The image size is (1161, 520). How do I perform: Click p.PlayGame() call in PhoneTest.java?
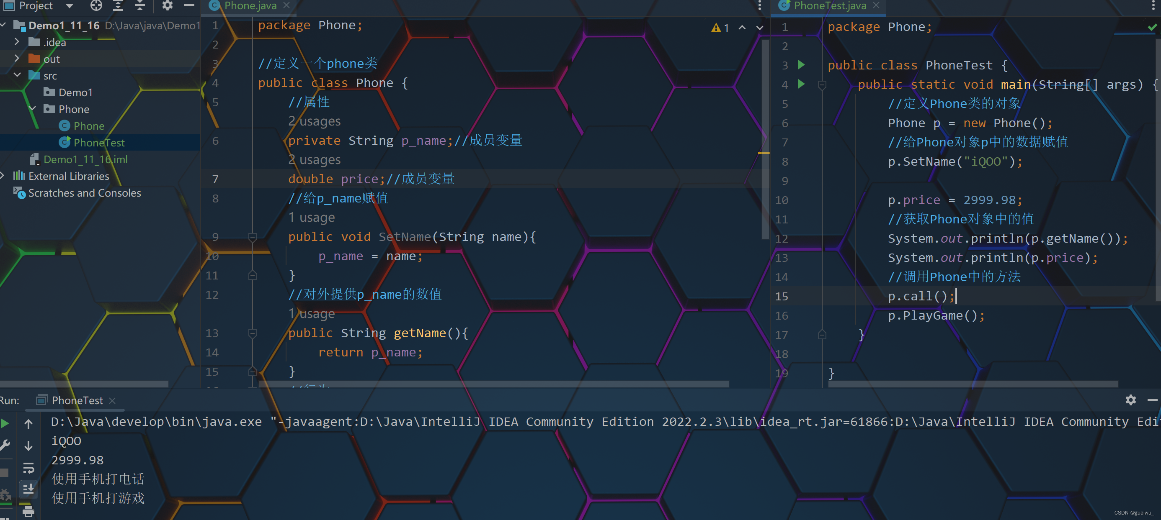click(x=936, y=315)
